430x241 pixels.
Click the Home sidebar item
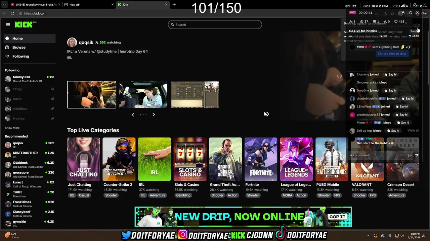[x=30, y=38]
